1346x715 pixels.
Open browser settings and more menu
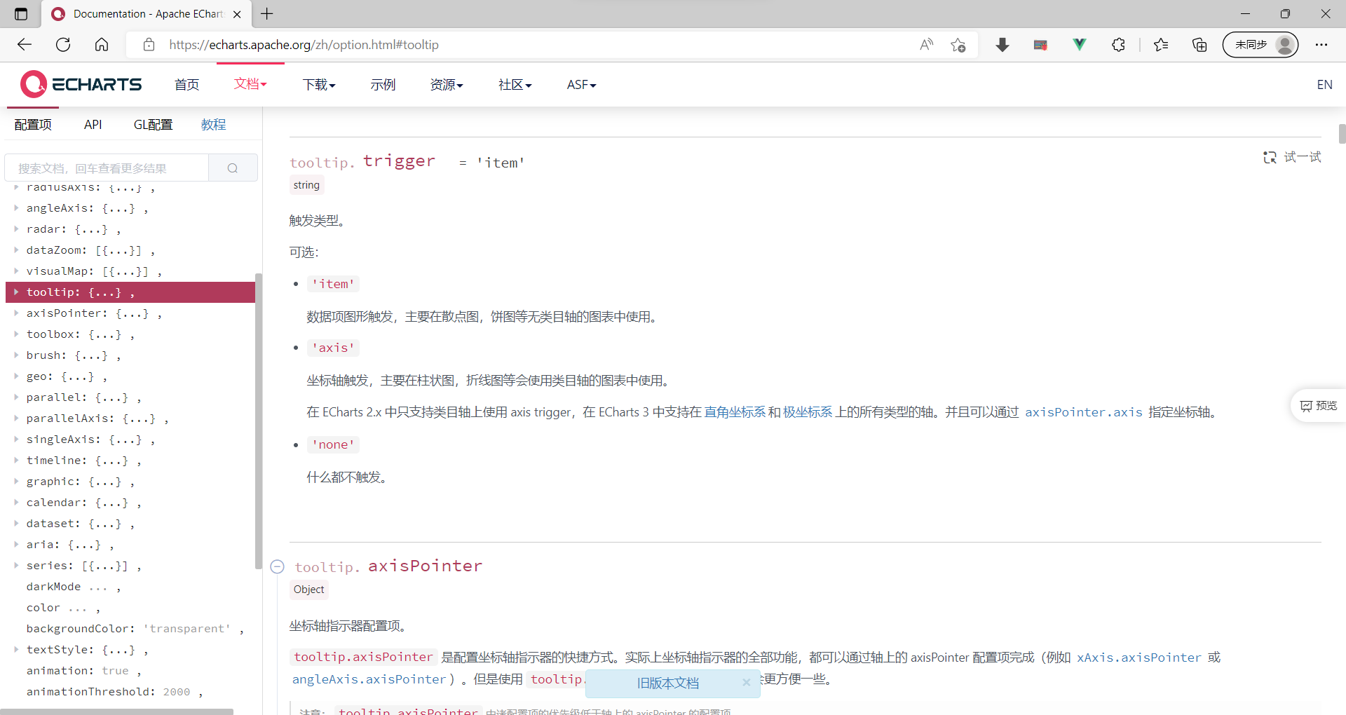coord(1321,45)
